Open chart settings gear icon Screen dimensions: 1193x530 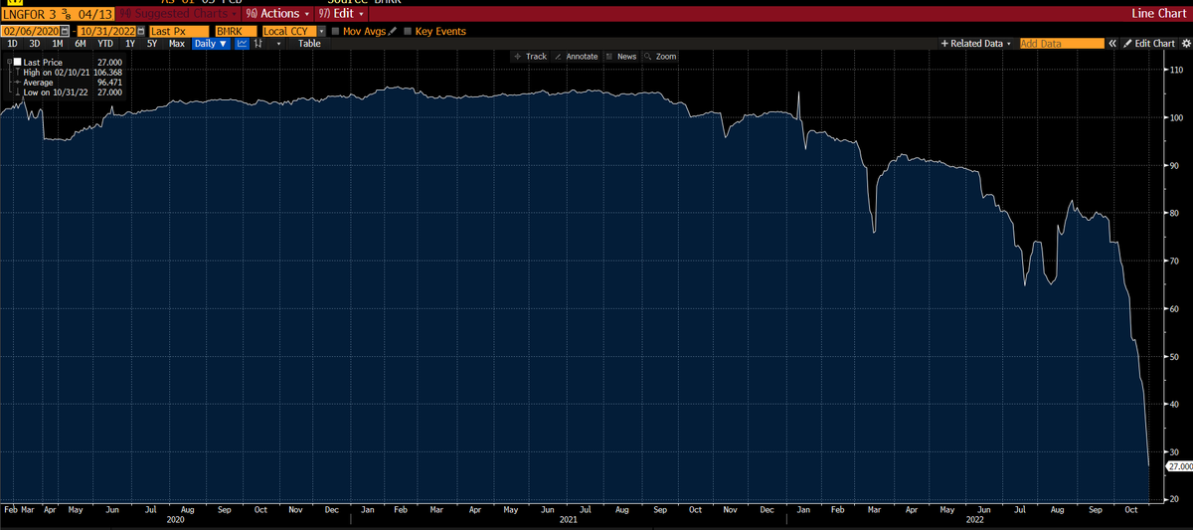point(1185,44)
